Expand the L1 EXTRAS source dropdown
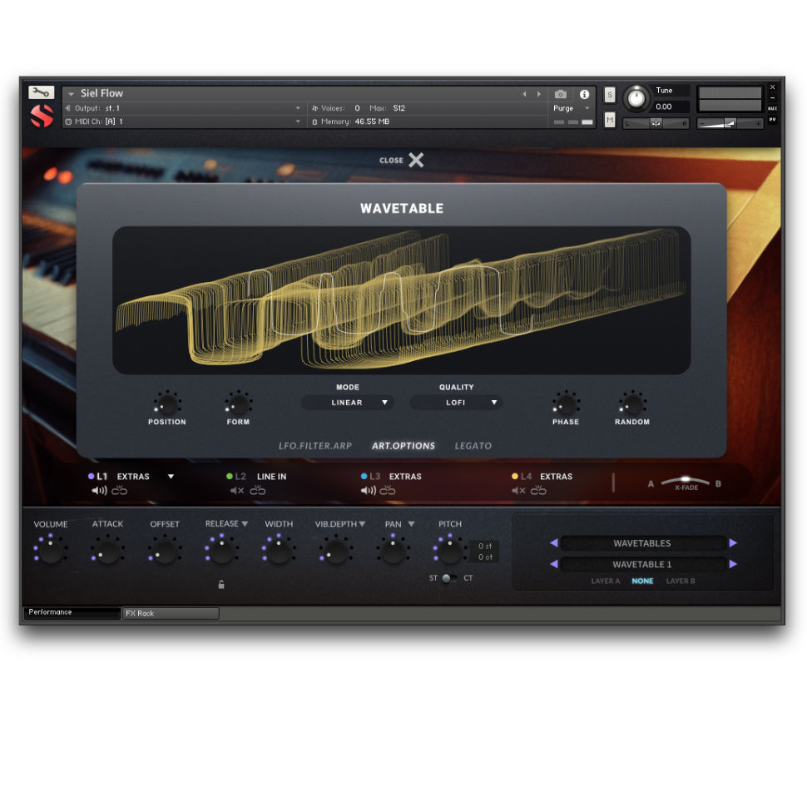This screenshot has width=807, height=807. (172, 475)
